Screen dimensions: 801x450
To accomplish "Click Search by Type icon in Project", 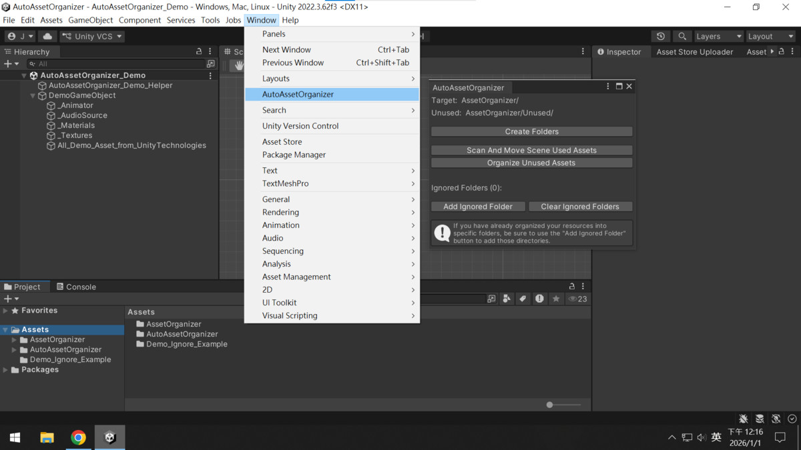I will point(507,299).
